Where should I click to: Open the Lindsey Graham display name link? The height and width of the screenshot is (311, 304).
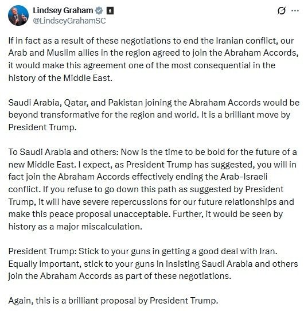coord(63,10)
